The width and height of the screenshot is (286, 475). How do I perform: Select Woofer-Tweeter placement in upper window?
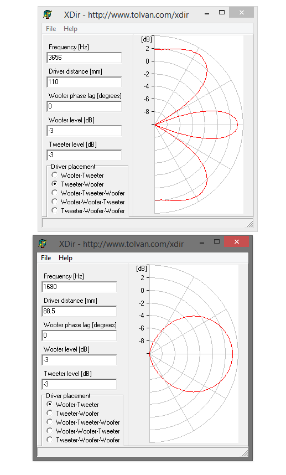78,175
